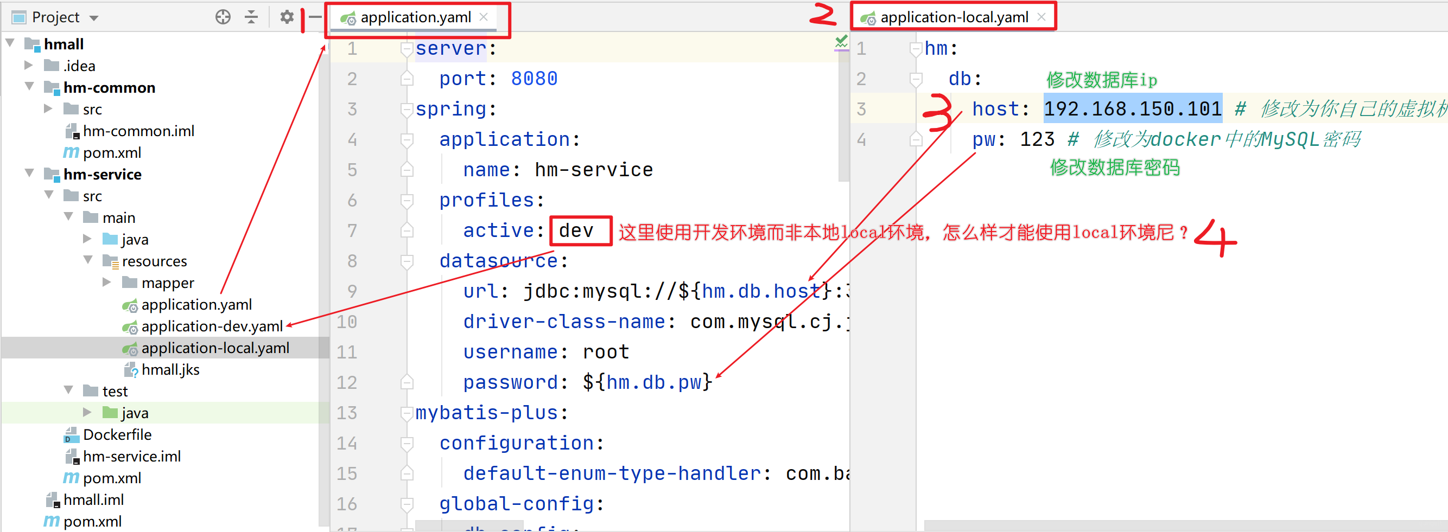Fold the server block at line 1
The height and width of the screenshot is (532, 1448).
407,49
